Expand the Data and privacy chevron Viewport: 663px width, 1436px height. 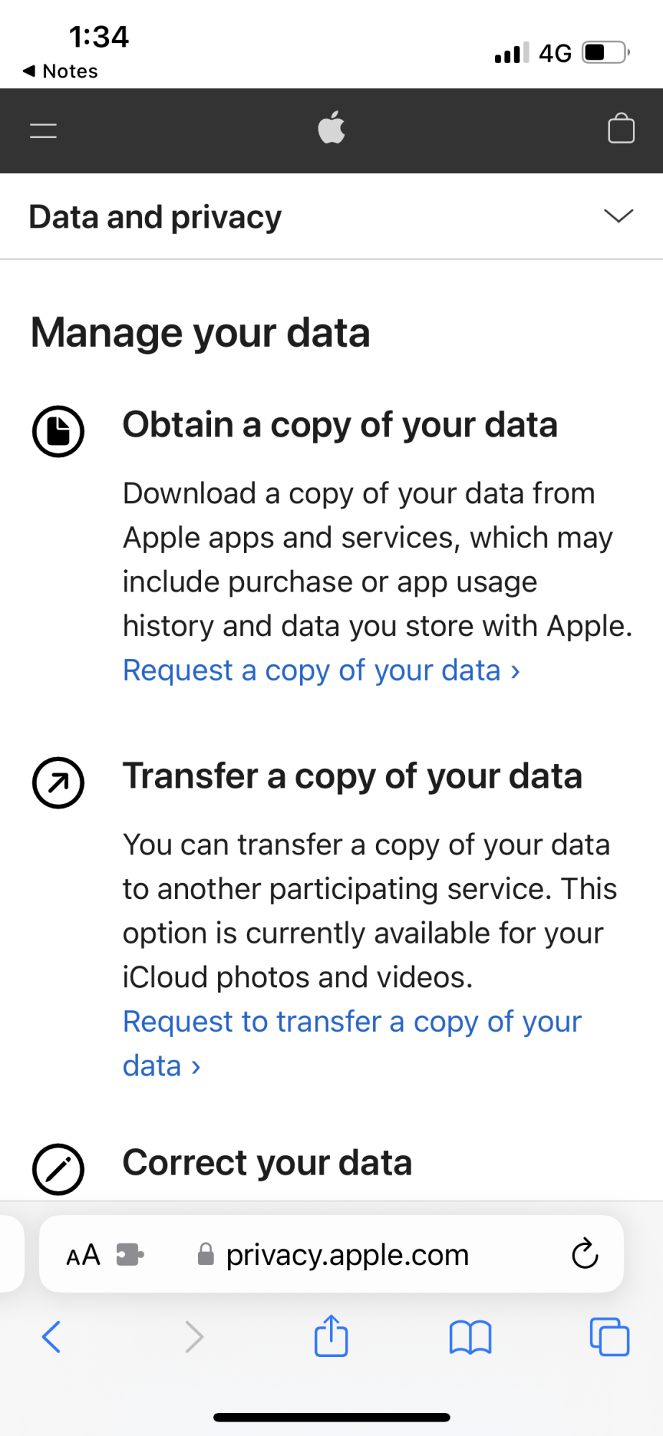(618, 216)
